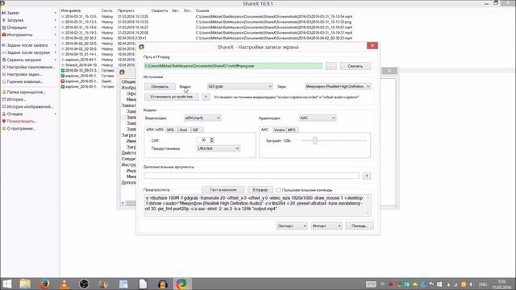
Task: Open Windows Start button on taskbar
Action: [x=6, y=284]
